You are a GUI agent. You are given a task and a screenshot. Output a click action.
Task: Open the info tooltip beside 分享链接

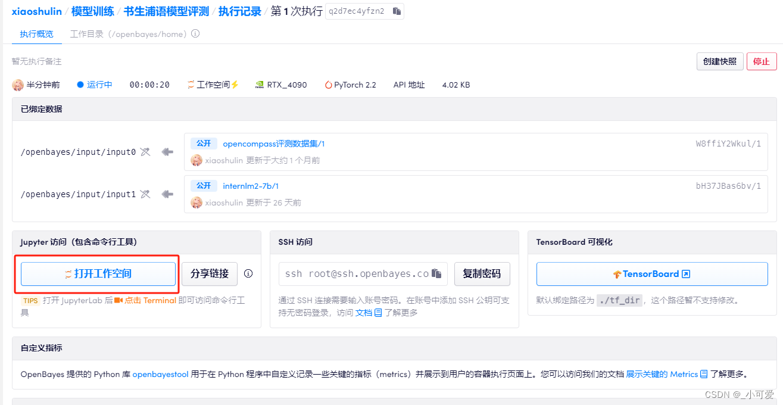(248, 273)
